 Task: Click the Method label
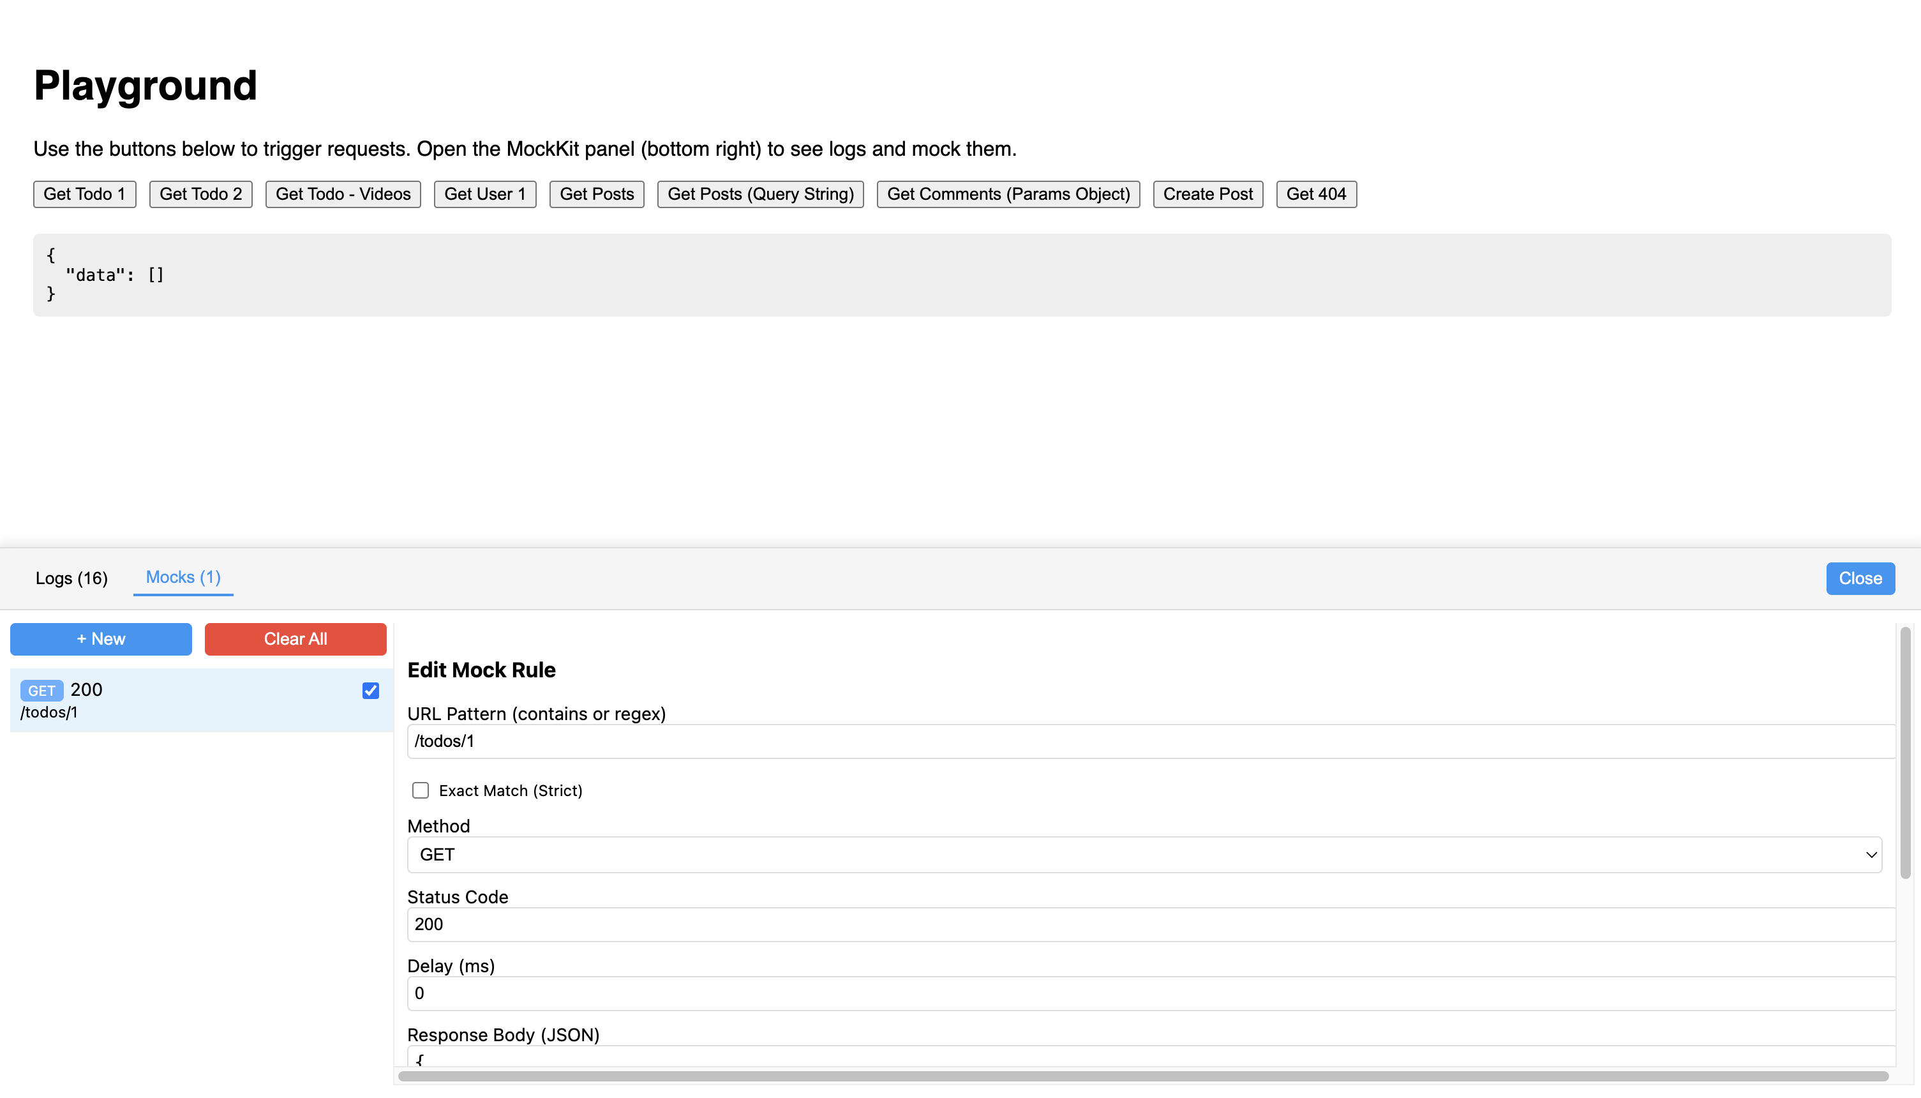pyautogui.click(x=439, y=826)
